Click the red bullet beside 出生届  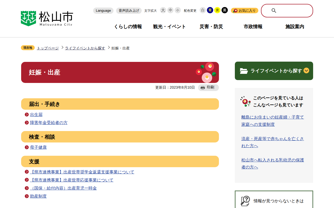click(x=27, y=115)
